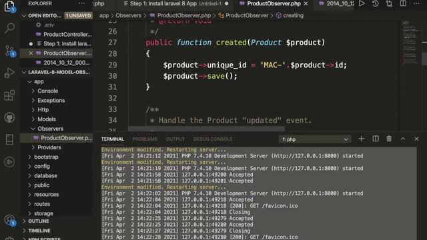Viewport: 427px width, 240px height.
Task: Expand the config folder
Action: pyautogui.click(x=29, y=166)
